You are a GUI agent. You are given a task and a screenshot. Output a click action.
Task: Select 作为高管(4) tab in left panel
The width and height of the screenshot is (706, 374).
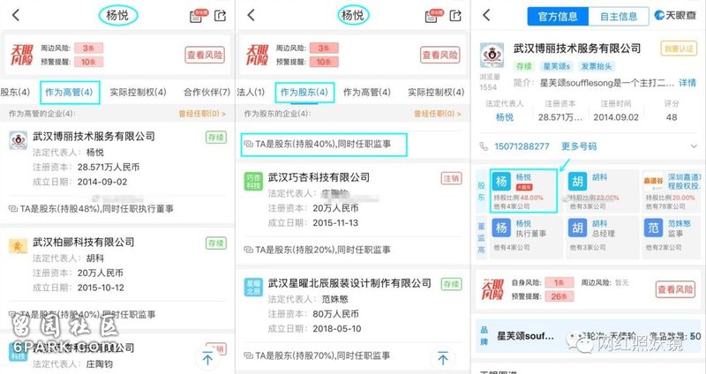(x=70, y=93)
